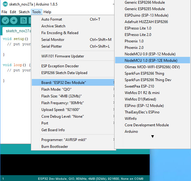The width and height of the screenshot is (191, 181).
Task: Expand the Flash Mode "QIO" submenu
Action: point(73,89)
